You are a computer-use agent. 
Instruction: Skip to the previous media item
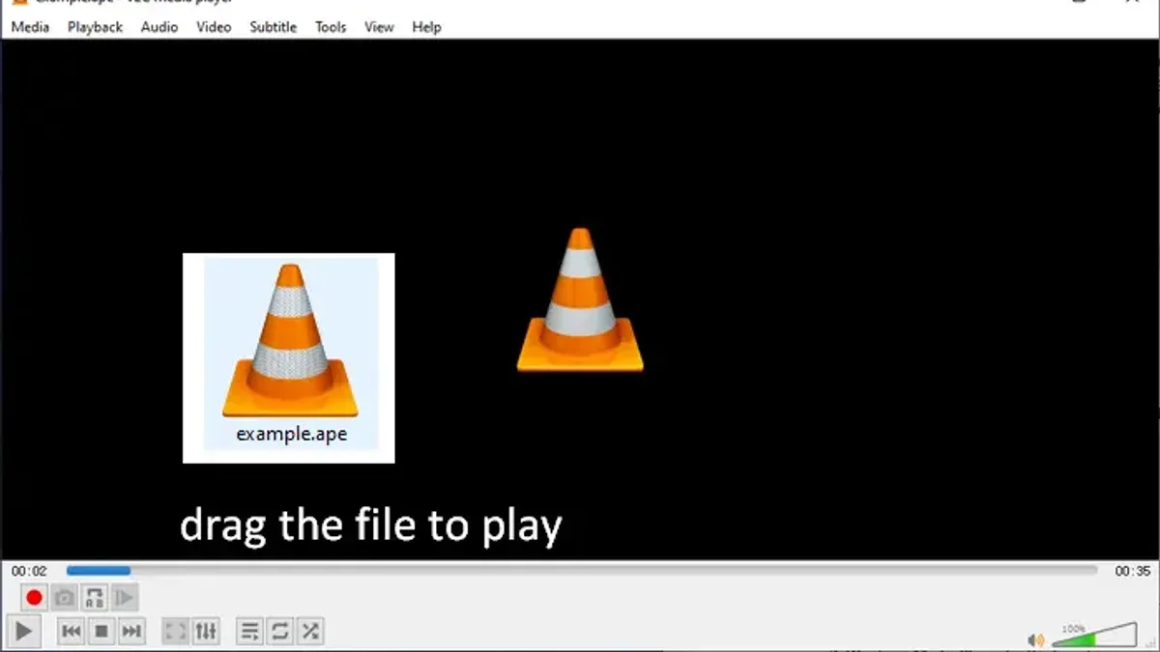pos(71,632)
